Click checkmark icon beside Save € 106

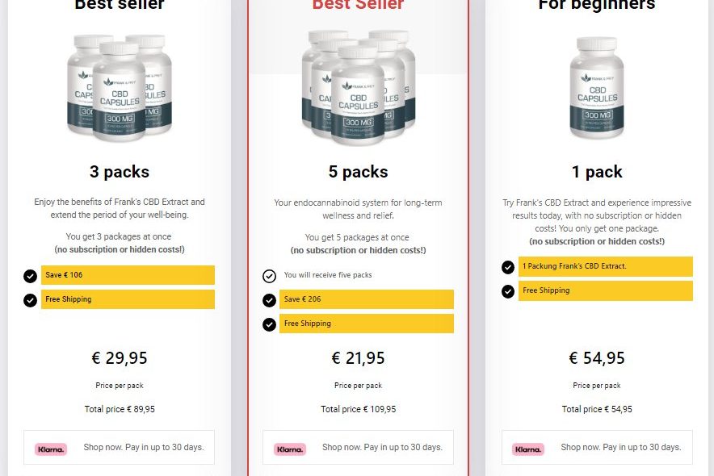[x=30, y=276]
